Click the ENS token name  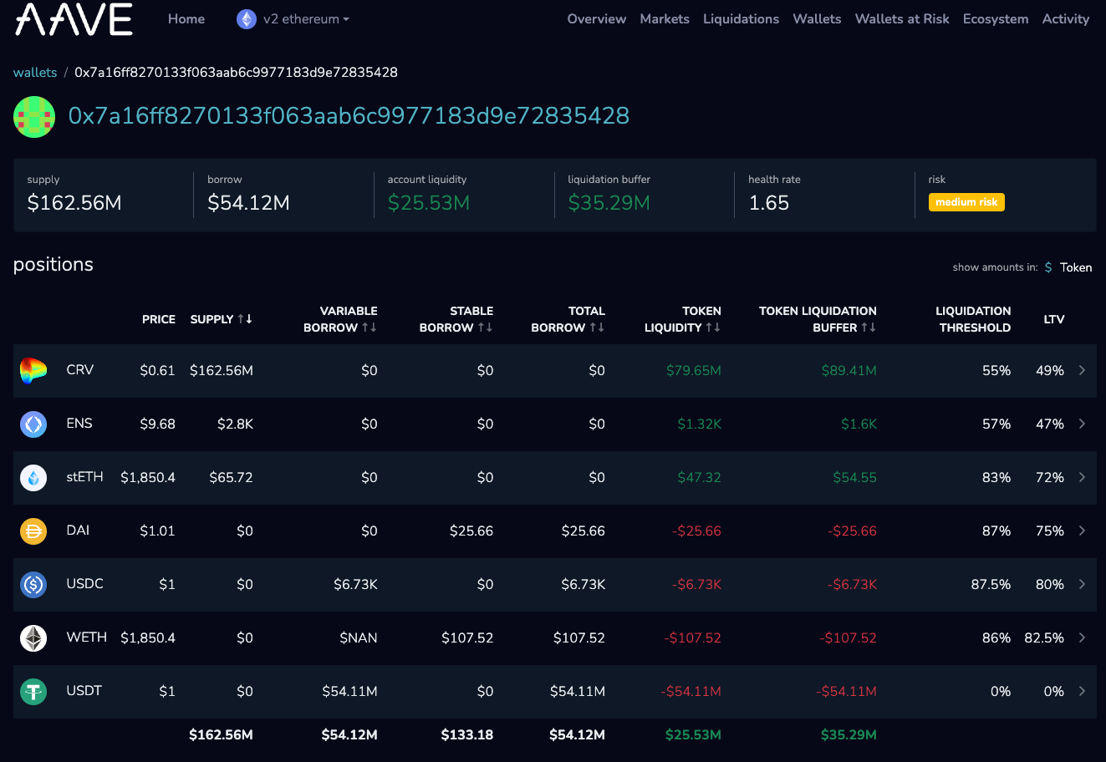point(79,424)
